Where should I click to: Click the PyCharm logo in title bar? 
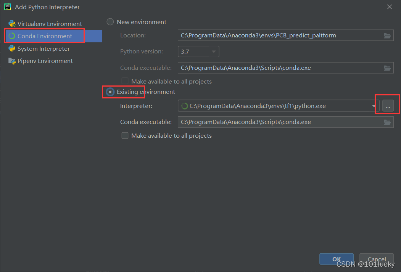[8, 7]
